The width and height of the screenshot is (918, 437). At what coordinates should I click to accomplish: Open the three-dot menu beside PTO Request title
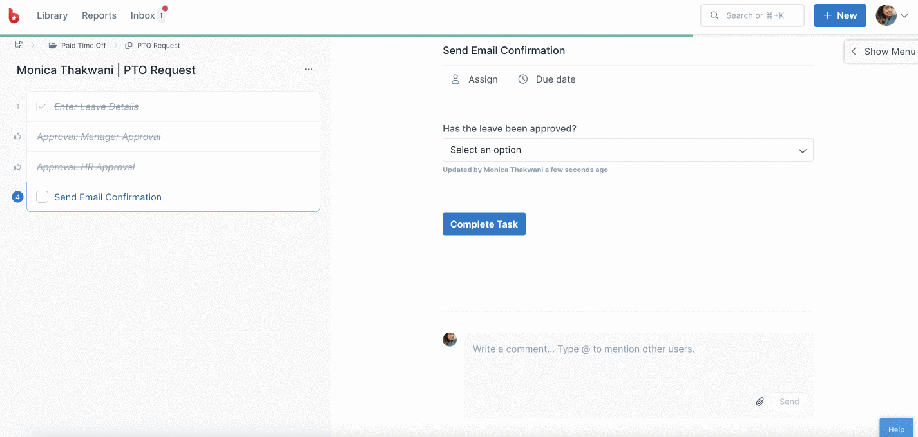(309, 70)
